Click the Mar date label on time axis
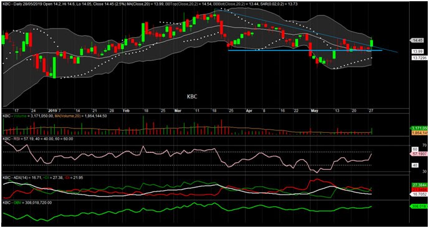The height and width of the screenshot is (228, 429). point(178,111)
